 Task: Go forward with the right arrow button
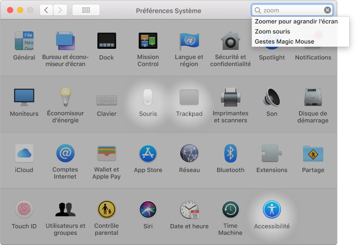(60, 10)
